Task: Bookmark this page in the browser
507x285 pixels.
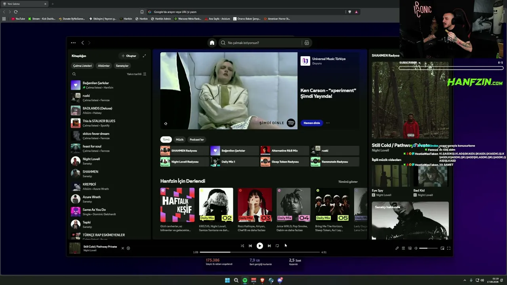Action: [x=142, y=12]
